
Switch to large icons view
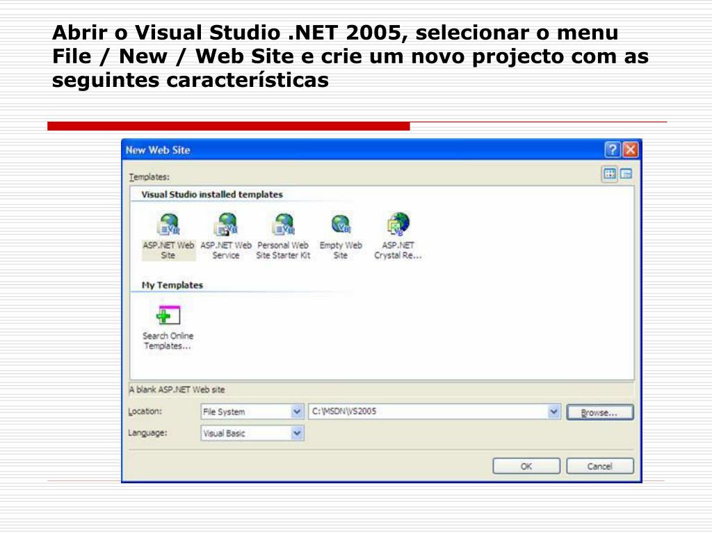609,174
